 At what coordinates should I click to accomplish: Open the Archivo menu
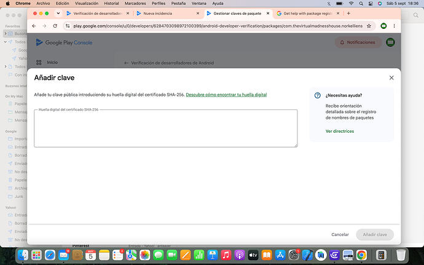click(x=43, y=4)
